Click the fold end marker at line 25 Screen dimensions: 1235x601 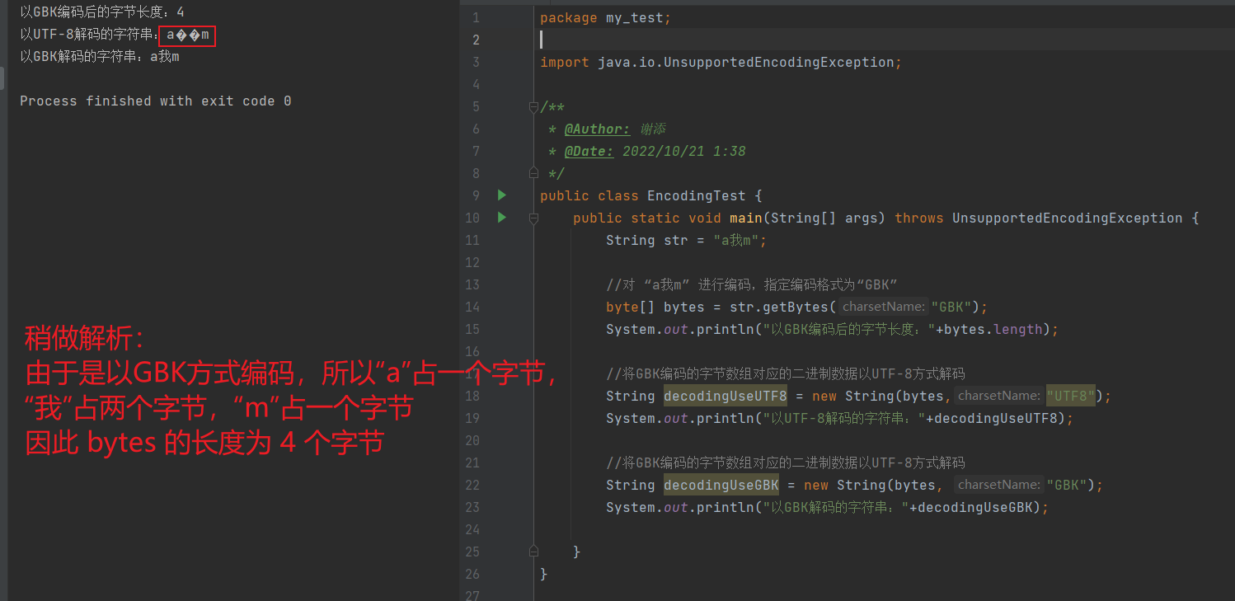point(533,551)
